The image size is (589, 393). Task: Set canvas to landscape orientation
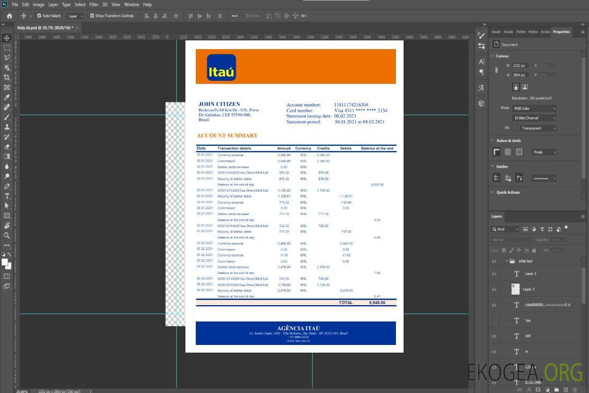point(525,87)
